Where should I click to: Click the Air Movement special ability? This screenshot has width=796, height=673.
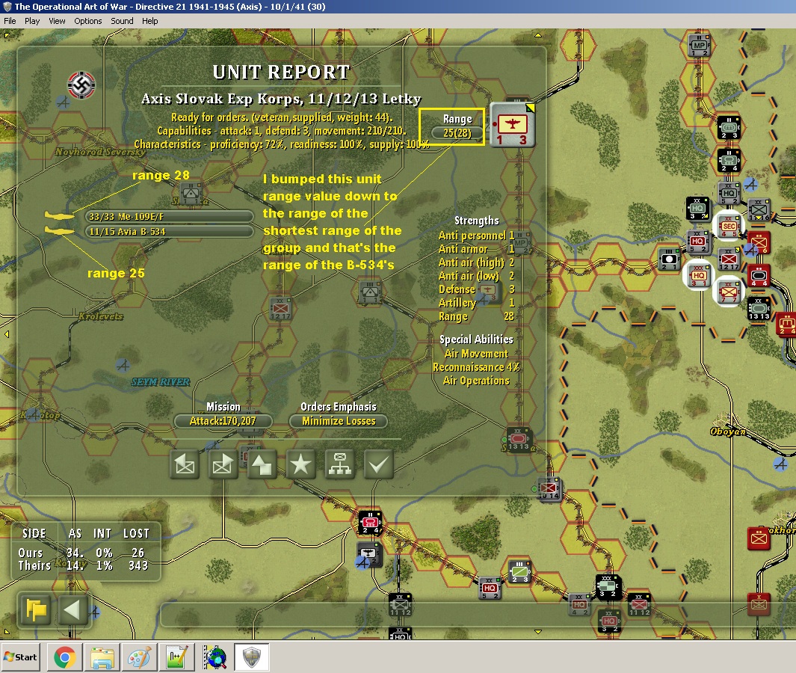click(476, 354)
